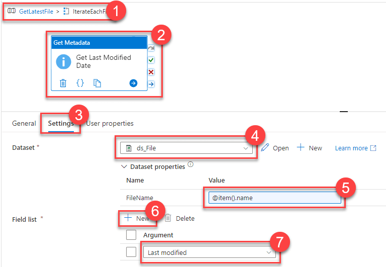Image resolution: width=386 pixels, height=267 pixels.
Task: Click the blue arrow on the activity node
Action: pos(133,83)
